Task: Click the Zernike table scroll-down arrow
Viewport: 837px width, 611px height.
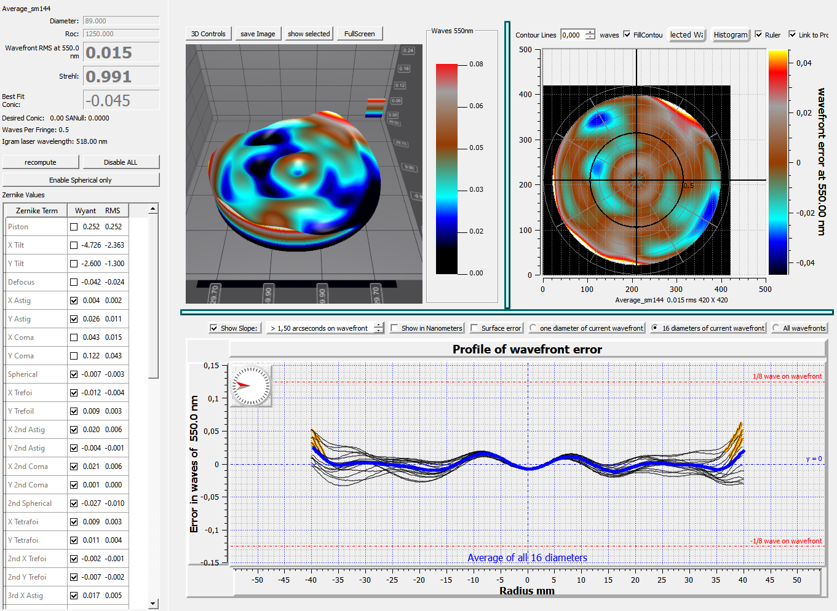Action: click(x=153, y=604)
